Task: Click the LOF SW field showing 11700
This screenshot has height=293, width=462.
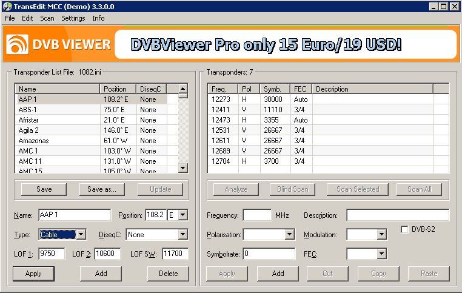Action: coord(175,254)
